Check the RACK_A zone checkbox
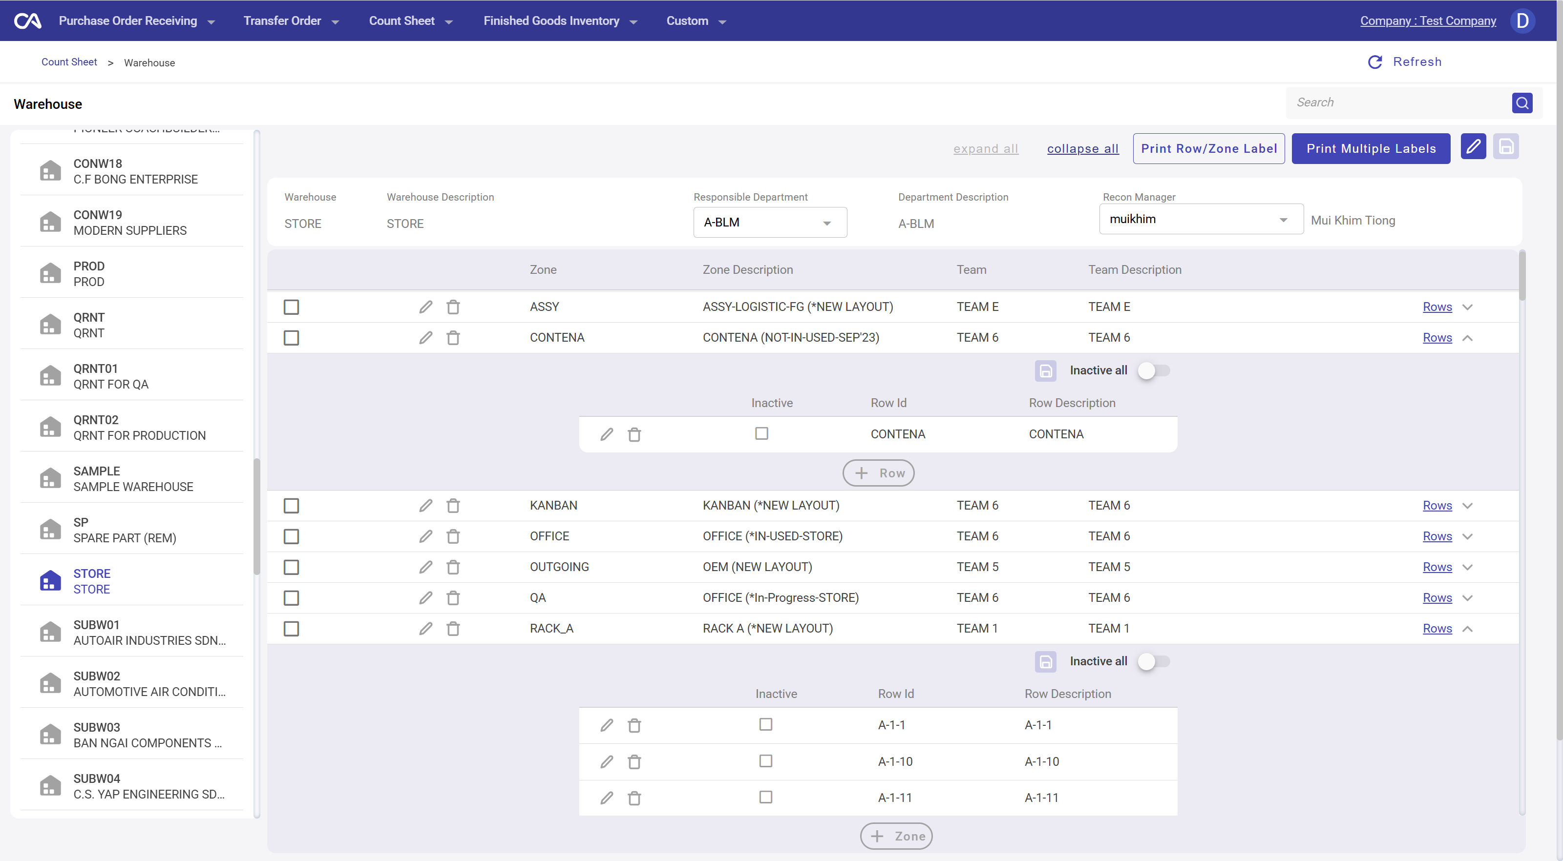This screenshot has height=861, width=1563. click(x=291, y=629)
